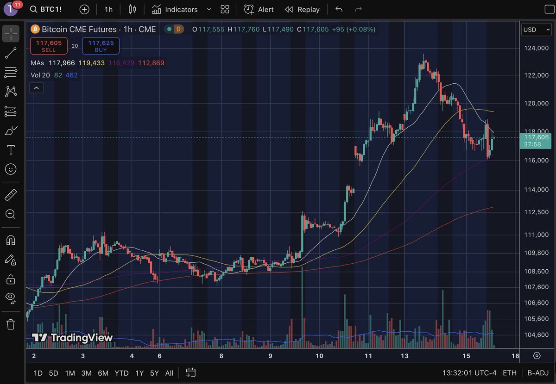Toggle B-ADJ back-adjustment setting

point(537,373)
